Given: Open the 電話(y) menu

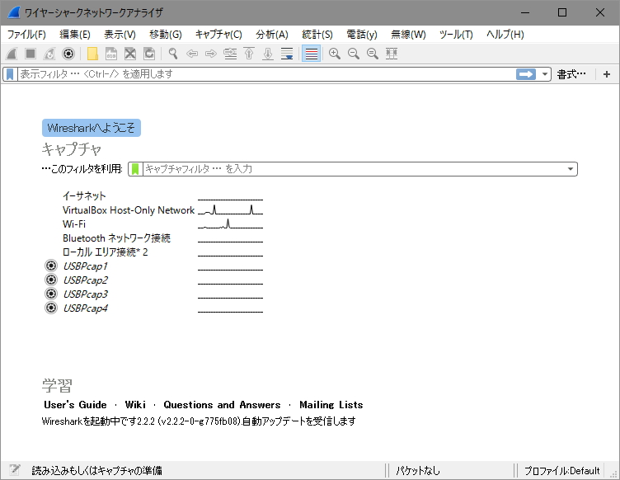Looking at the screenshot, I should [362, 35].
